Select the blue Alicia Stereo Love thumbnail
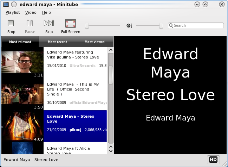 pyautogui.click(x=22, y=148)
